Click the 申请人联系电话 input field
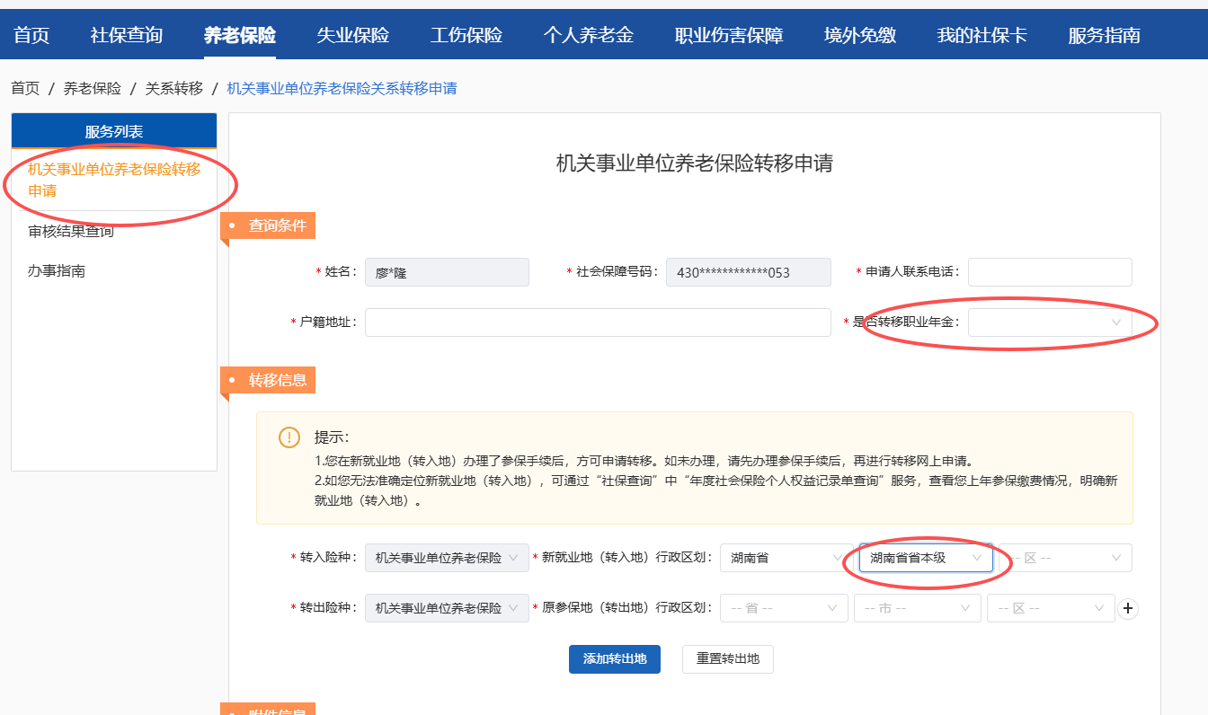This screenshot has height=715, width=1208. 1049,272
